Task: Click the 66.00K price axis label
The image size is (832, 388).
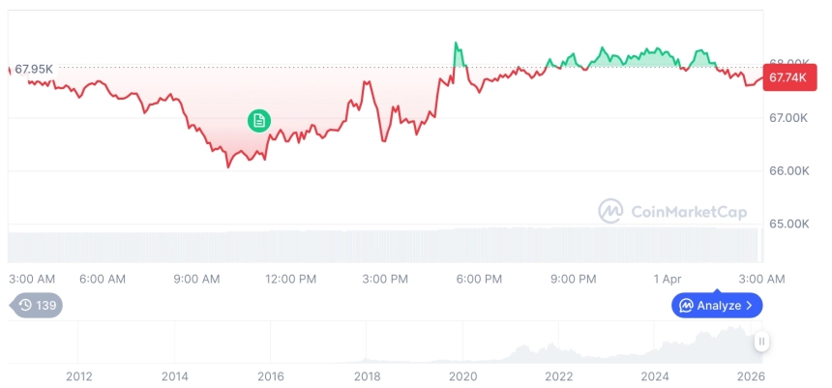Action: click(787, 171)
